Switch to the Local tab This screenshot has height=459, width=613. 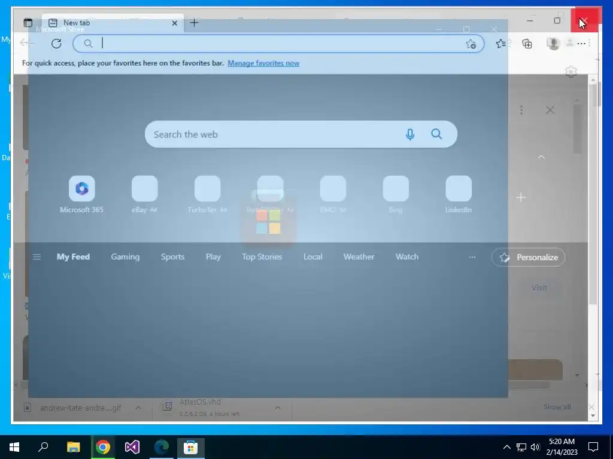click(x=312, y=257)
